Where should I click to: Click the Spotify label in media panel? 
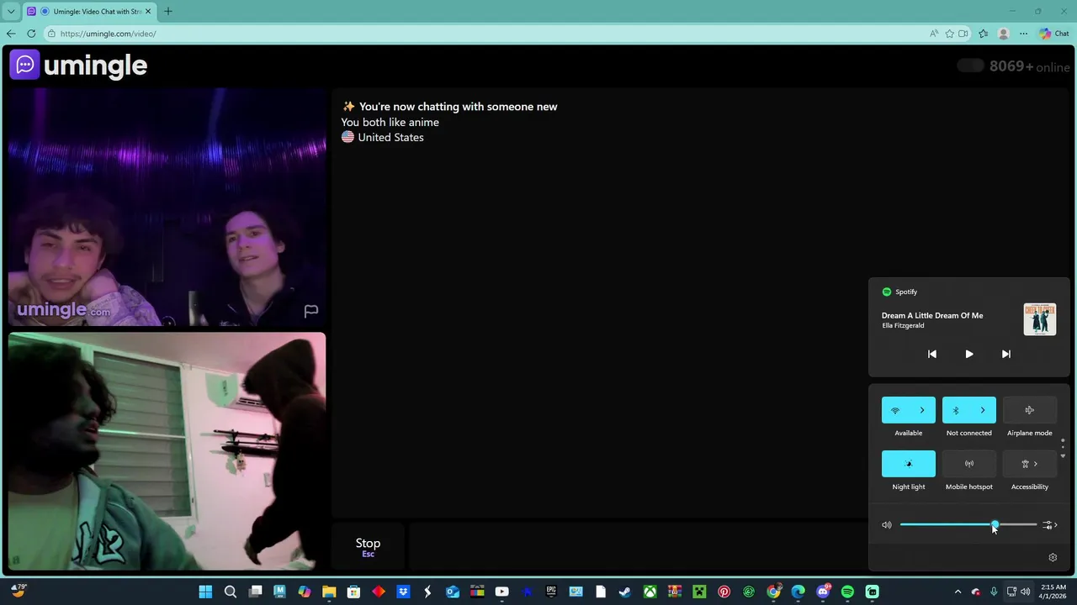[x=906, y=292]
